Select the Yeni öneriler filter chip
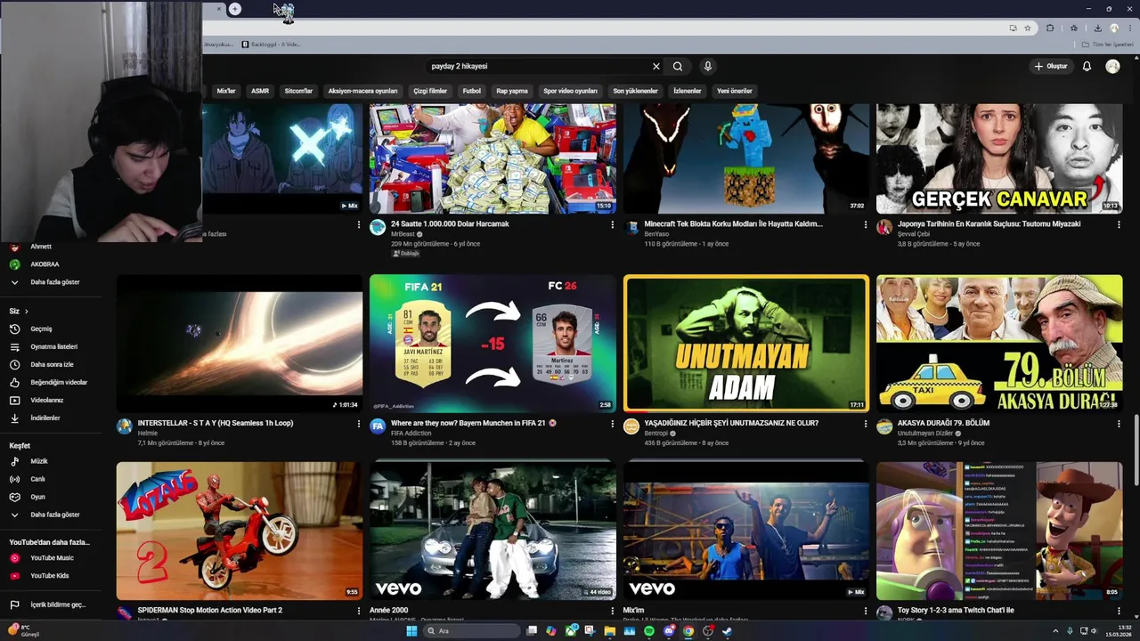Screen dimensions: 1140x641 (x=735, y=91)
